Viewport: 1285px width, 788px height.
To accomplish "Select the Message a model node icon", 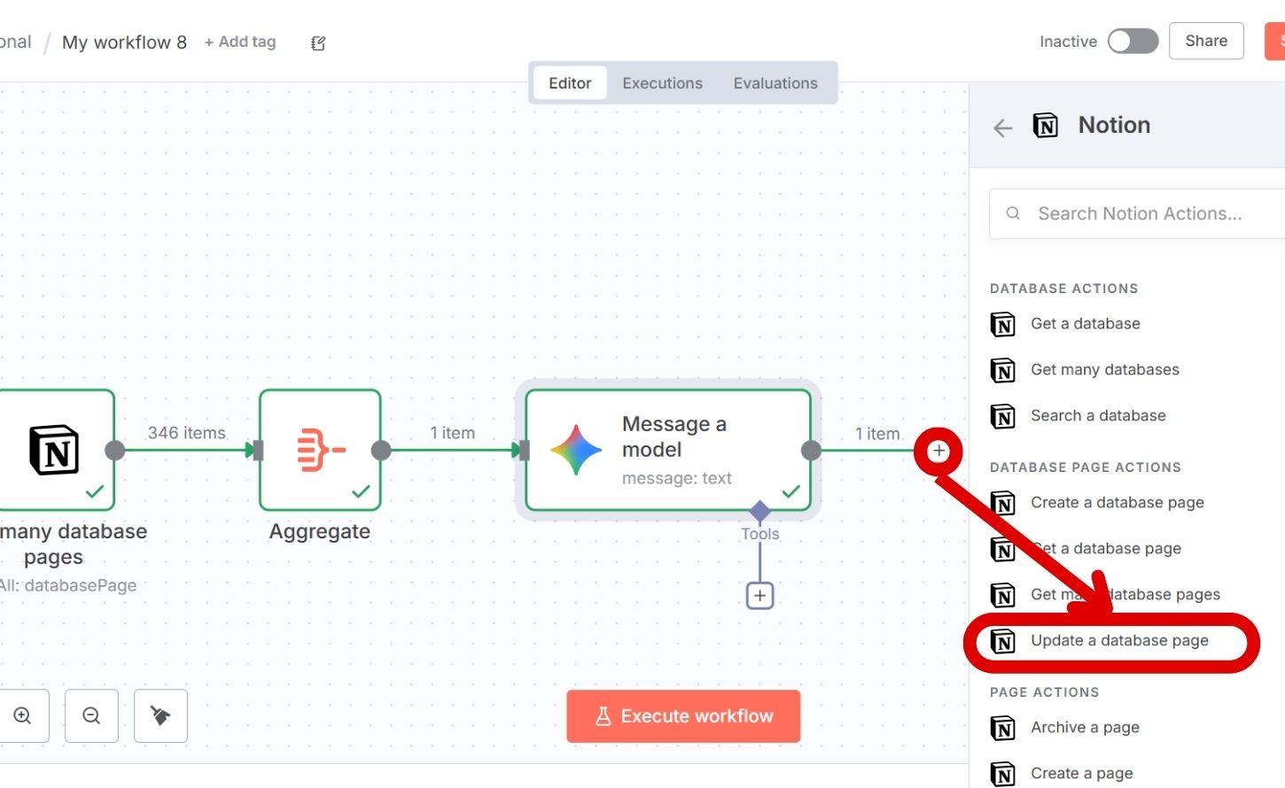I will point(576,450).
